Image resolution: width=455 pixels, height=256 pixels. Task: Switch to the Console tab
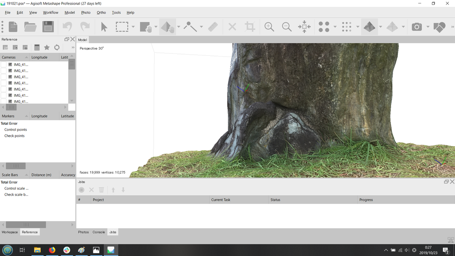[x=99, y=232]
